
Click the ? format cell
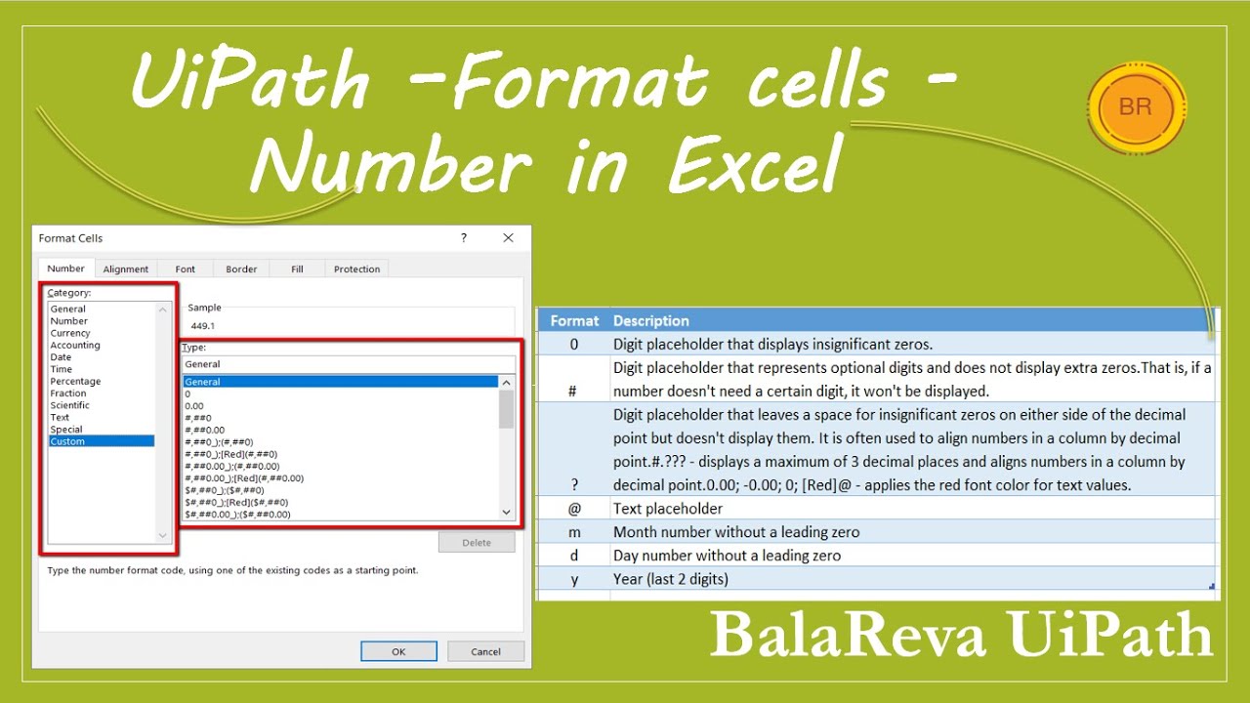tap(574, 449)
